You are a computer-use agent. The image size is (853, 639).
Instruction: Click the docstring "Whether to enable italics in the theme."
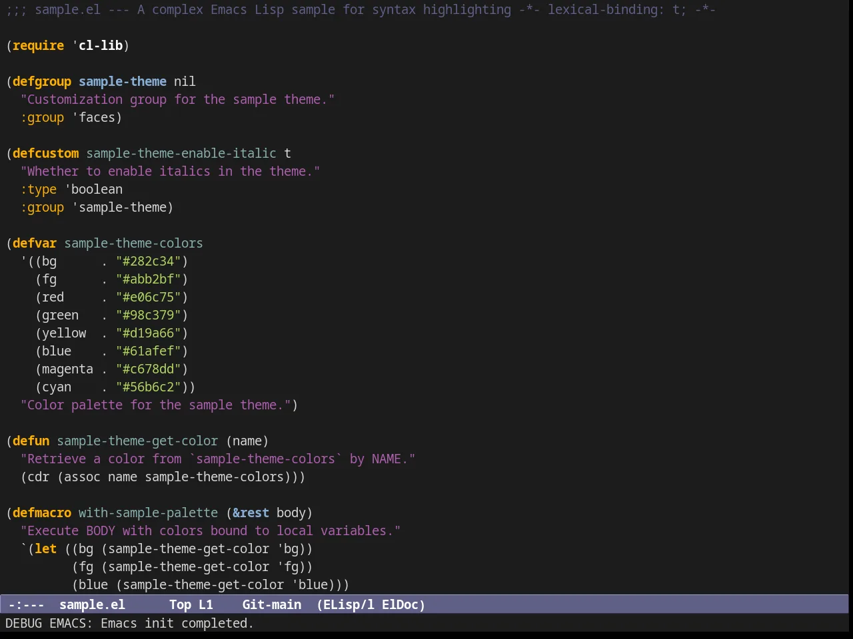[x=170, y=171]
